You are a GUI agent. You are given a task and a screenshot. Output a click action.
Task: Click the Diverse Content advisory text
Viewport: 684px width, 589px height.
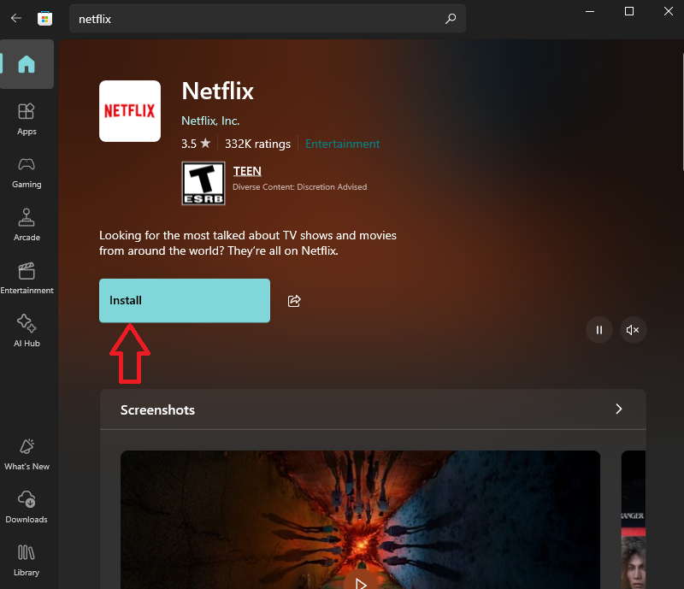(x=300, y=186)
